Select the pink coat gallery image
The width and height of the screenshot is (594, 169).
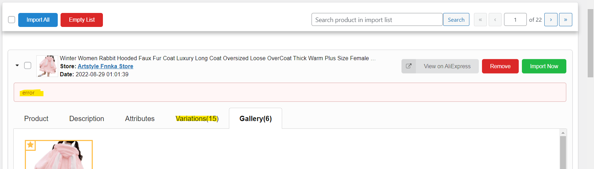pos(59,155)
